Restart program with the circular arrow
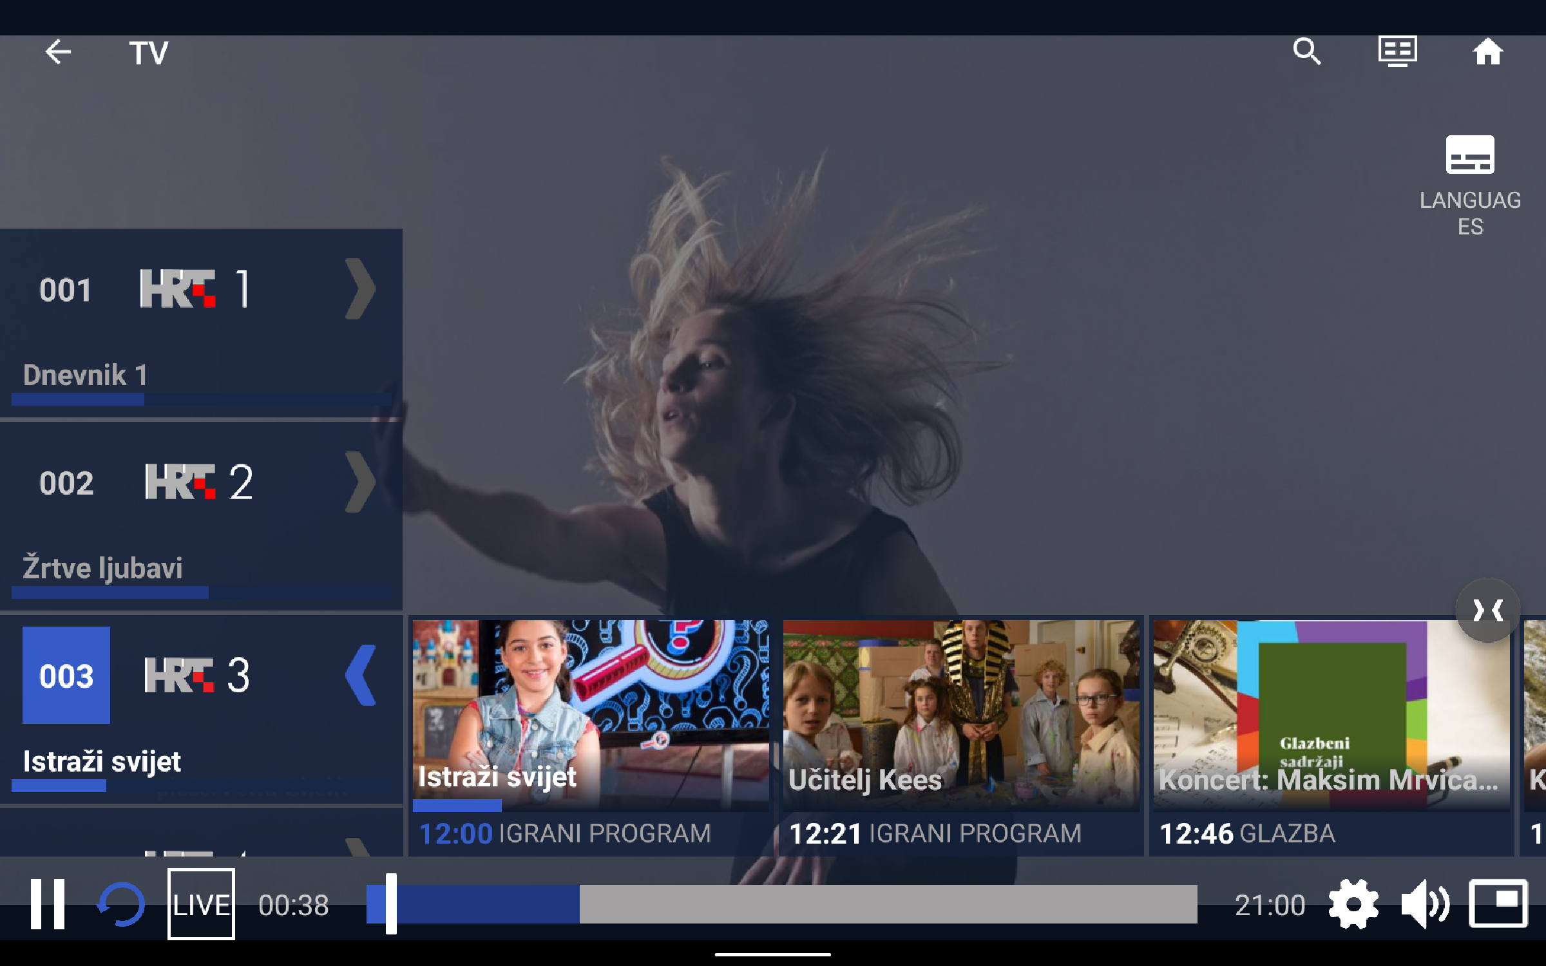The height and width of the screenshot is (966, 1546). coord(120,904)
